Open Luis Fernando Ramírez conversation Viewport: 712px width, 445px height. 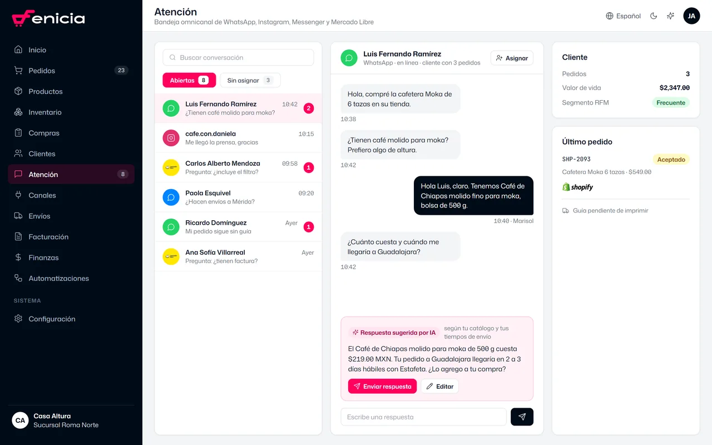point(238,108)
